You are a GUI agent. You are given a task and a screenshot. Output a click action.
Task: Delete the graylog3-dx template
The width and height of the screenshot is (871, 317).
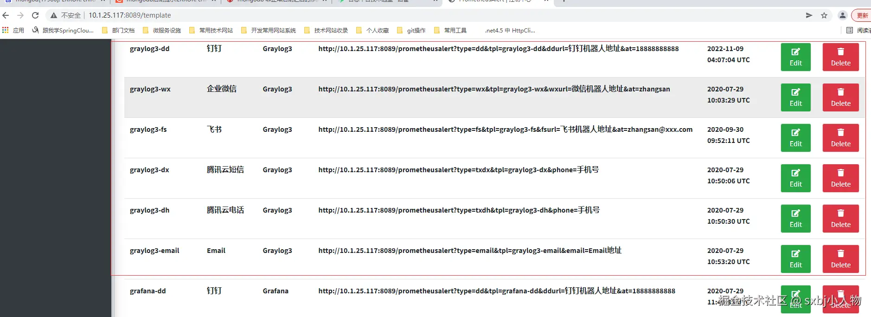click(840, 178)
